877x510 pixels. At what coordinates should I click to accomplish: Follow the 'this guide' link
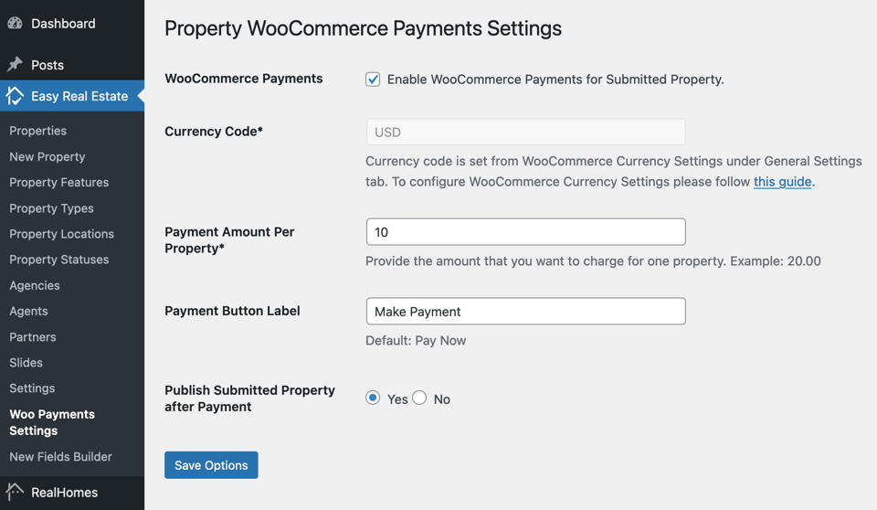(783, 182)
